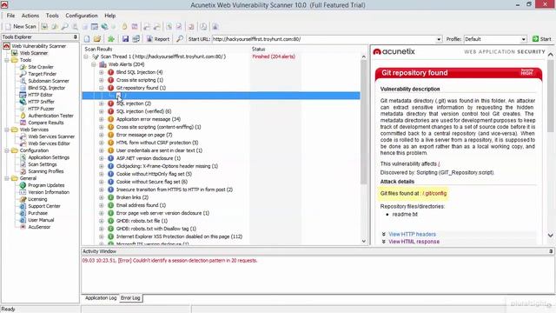
Task: Click scan results scrollbar down arrow
Action: click(x=363, y=242)
